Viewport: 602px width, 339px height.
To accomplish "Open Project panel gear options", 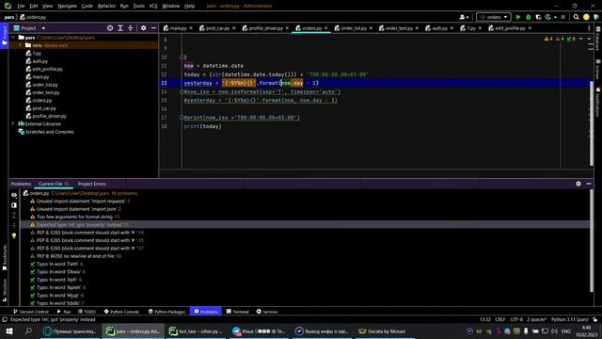I will [x=144, y=28].
